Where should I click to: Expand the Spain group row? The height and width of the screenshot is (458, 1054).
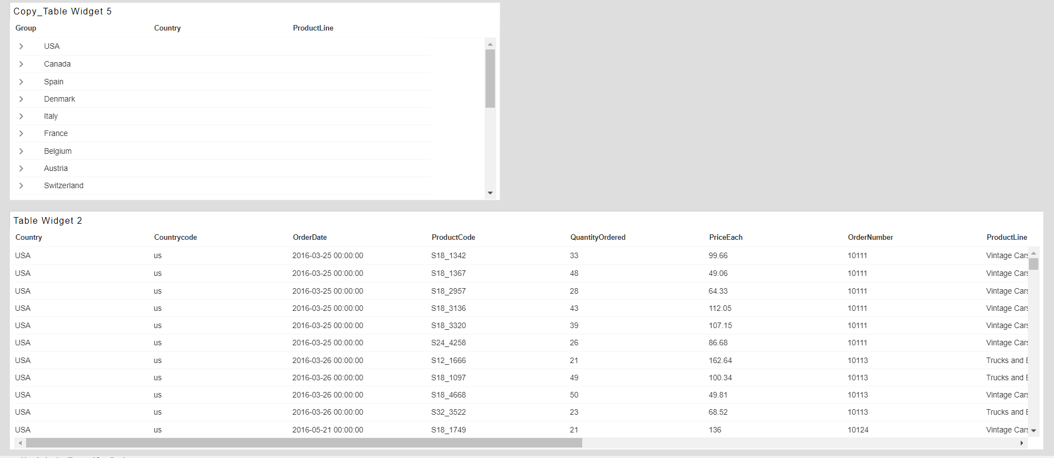pyautogui.click(x=21, y=82)
